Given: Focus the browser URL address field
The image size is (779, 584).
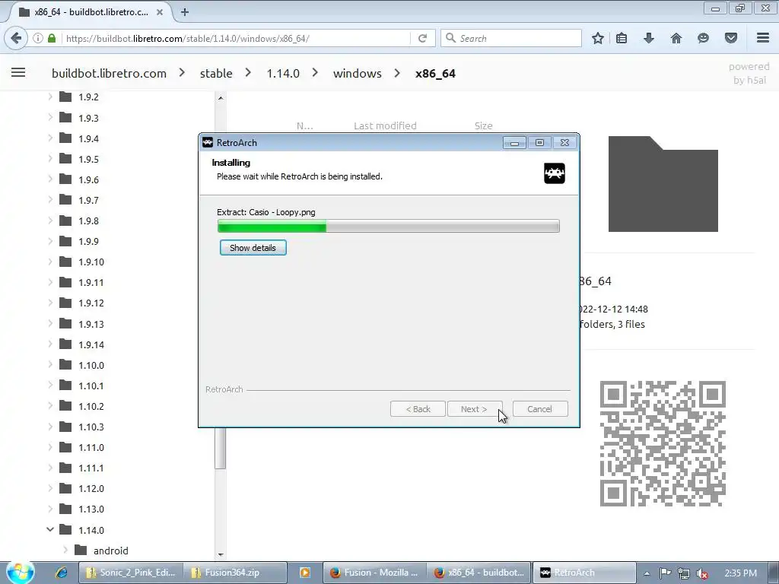Looking at the screenshot, I should point(236,38).
